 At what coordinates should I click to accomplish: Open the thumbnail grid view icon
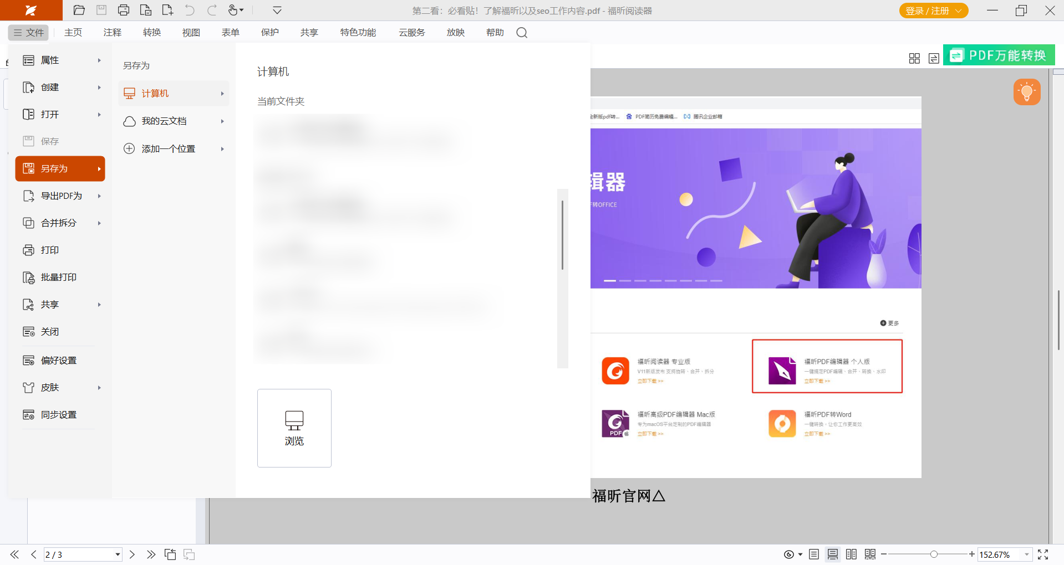(x=914, y=58)
